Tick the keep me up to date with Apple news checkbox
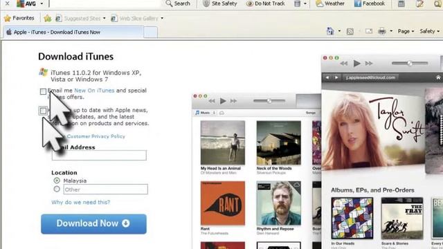Screen dimensions: 443x249 (43, 111)
